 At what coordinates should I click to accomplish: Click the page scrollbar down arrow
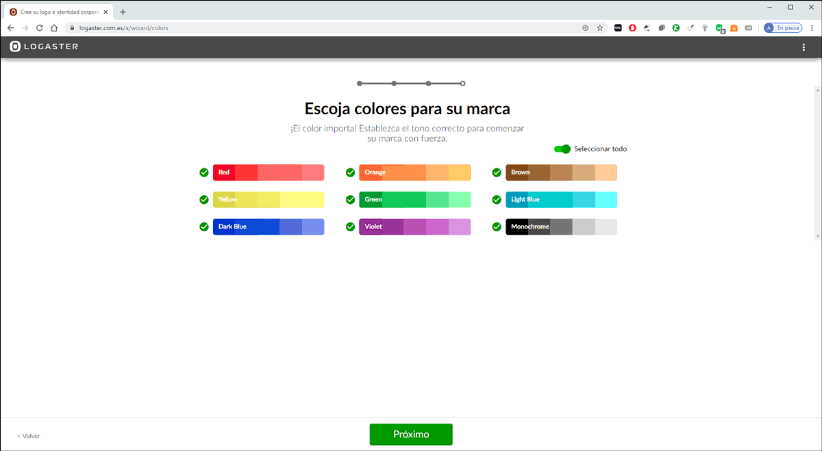coord(817,236)
